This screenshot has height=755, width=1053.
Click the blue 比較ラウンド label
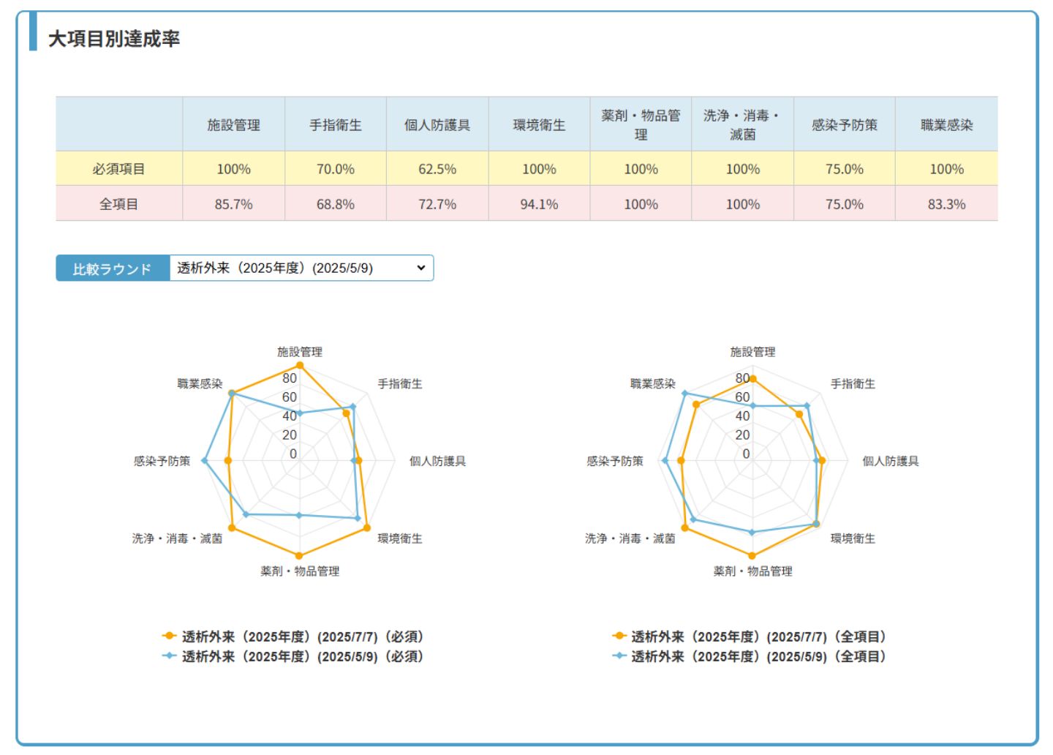113,268
